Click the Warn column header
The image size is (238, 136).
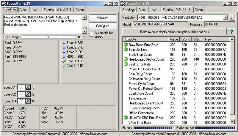tap(197, 39)
